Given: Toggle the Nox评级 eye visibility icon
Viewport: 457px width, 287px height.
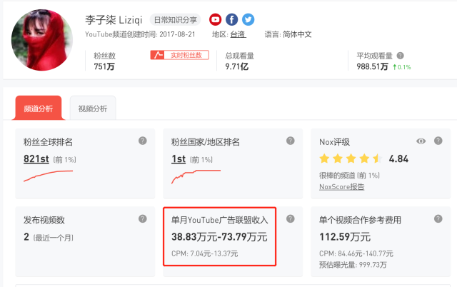Looking at the screenshot, I should tap(421, 141).
